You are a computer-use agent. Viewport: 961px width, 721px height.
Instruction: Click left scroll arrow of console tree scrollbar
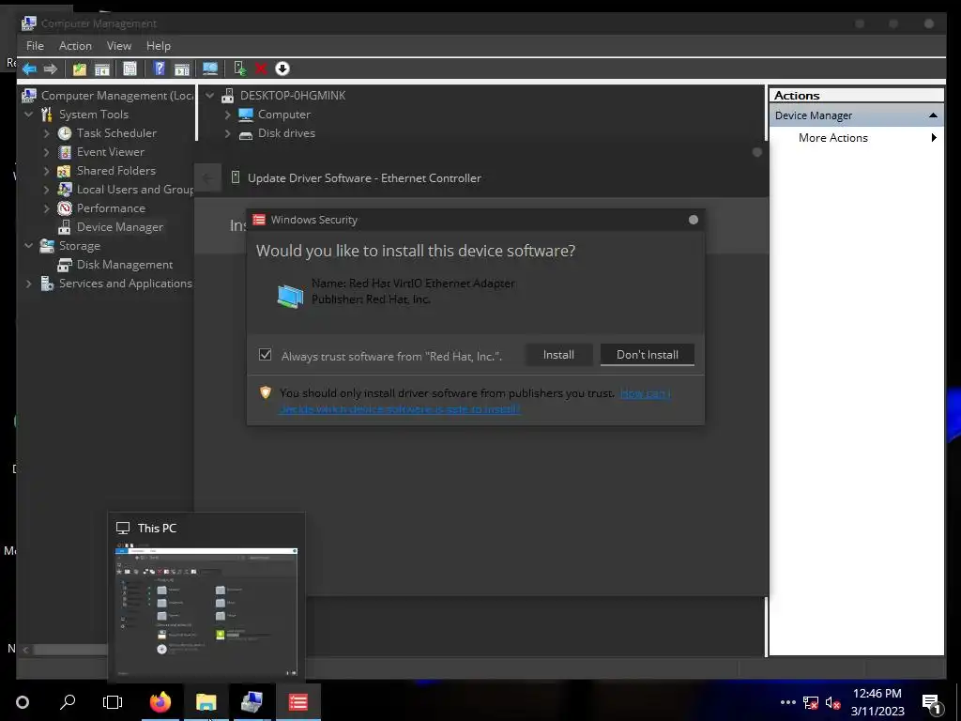[25, 650]
